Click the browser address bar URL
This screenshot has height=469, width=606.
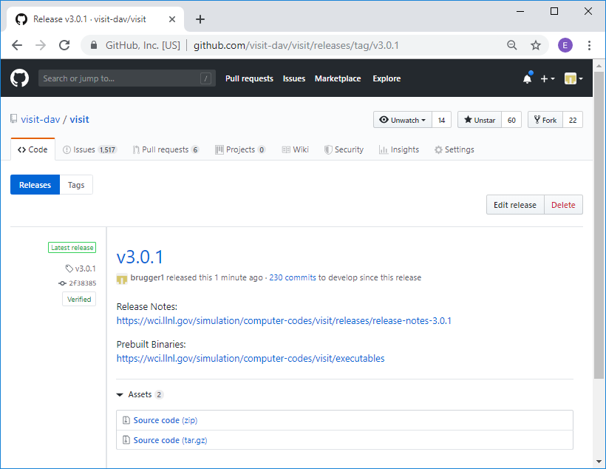coord(296,45)
